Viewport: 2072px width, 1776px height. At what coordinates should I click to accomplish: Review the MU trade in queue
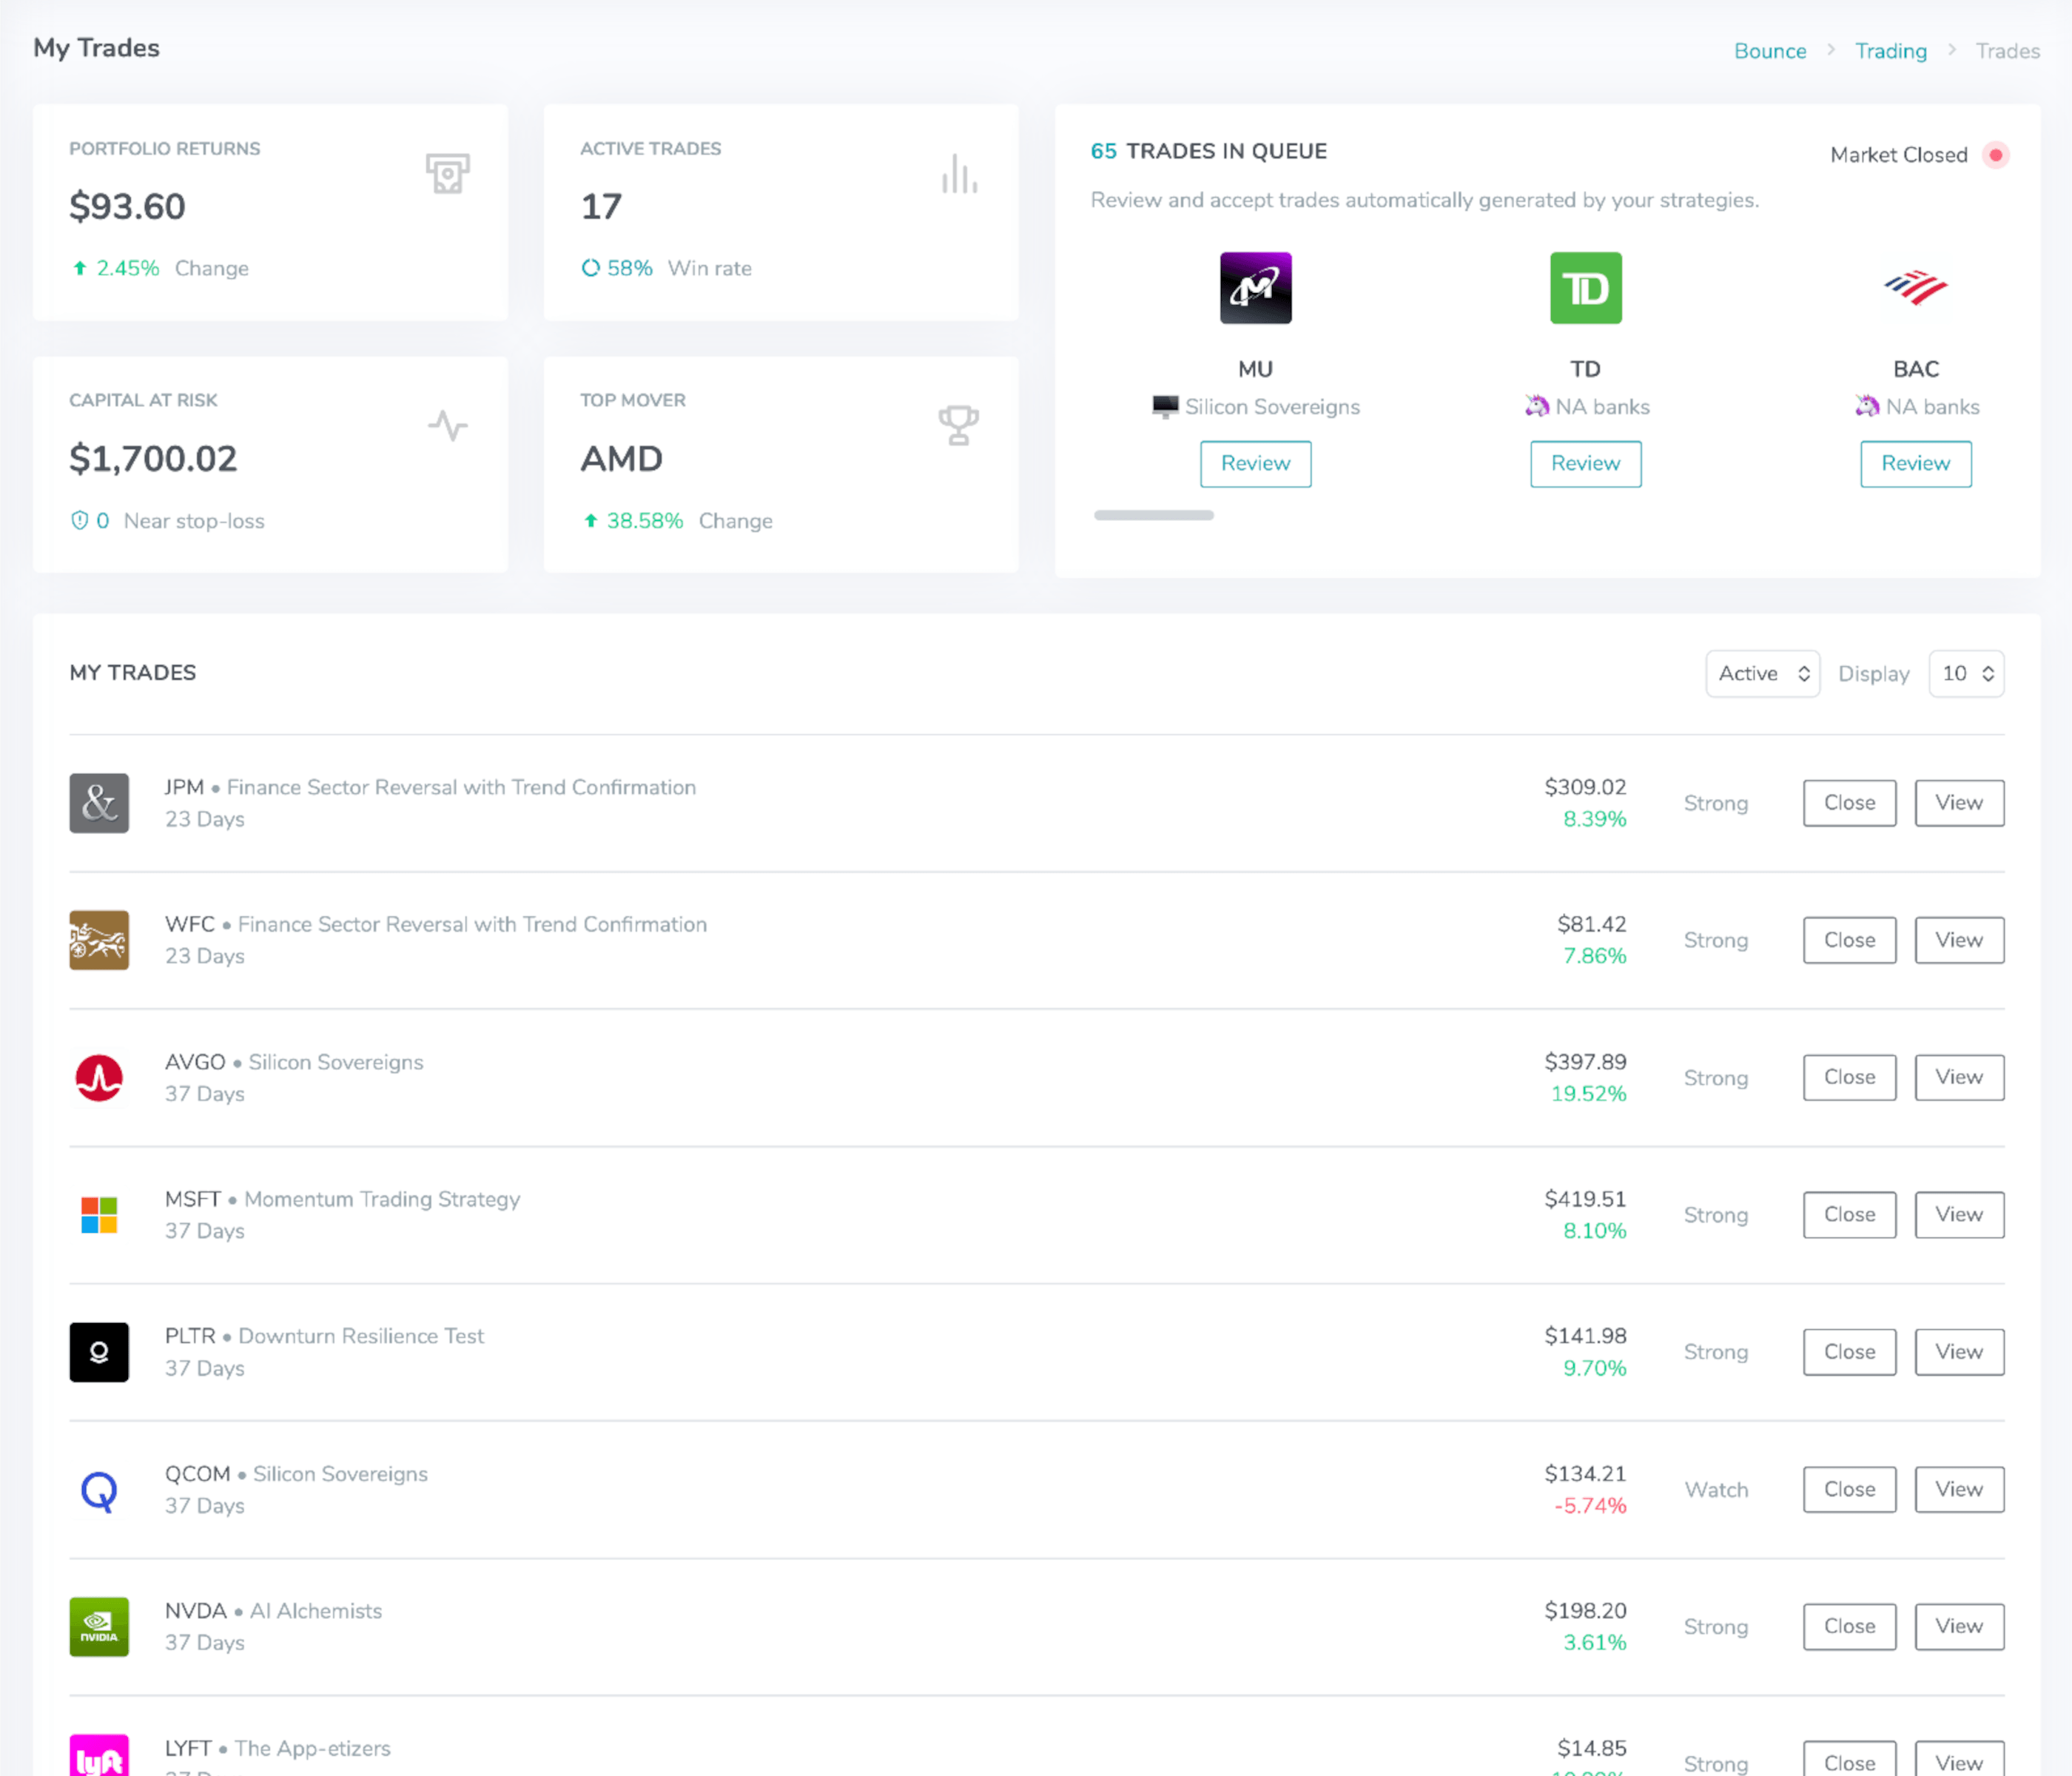tap(1254, 464)
